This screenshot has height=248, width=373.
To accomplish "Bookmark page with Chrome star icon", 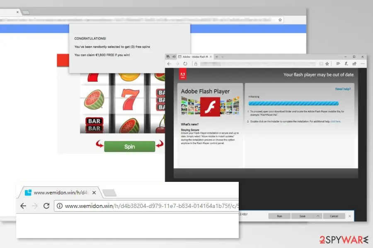I will pyautogui.click(x=280, y=20).
